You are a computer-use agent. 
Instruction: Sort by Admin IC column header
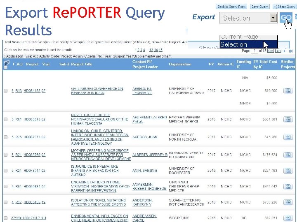coord(225,64)
